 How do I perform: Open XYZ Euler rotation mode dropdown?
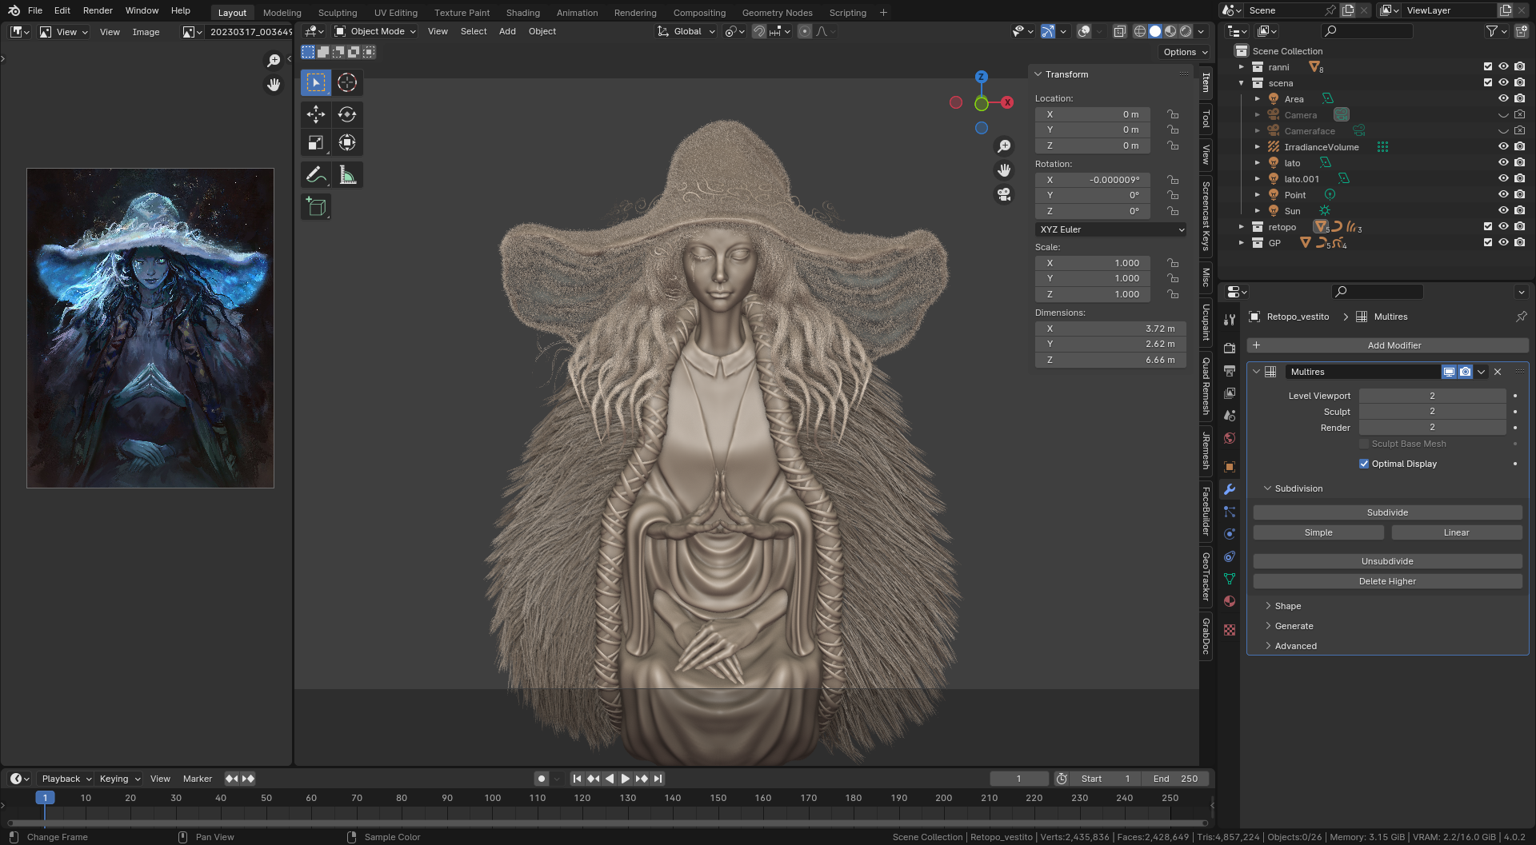[x=1111, y=229]
